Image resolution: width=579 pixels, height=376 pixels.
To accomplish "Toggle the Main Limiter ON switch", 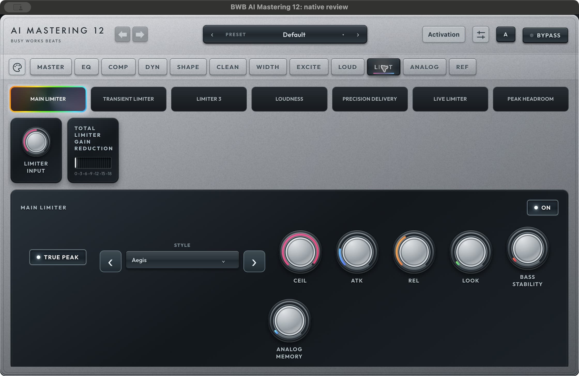I will click(543, 208).
